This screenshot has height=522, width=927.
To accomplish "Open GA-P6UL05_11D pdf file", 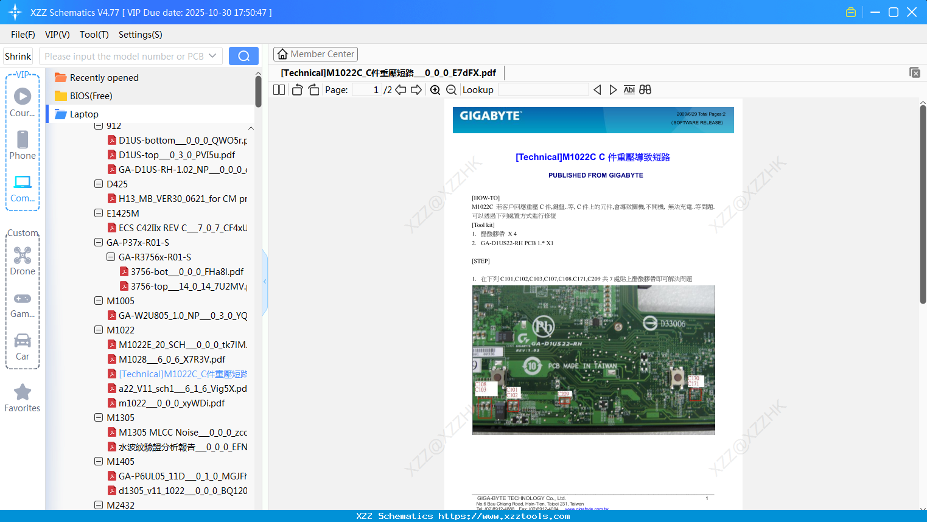I will tap(178, 476).
